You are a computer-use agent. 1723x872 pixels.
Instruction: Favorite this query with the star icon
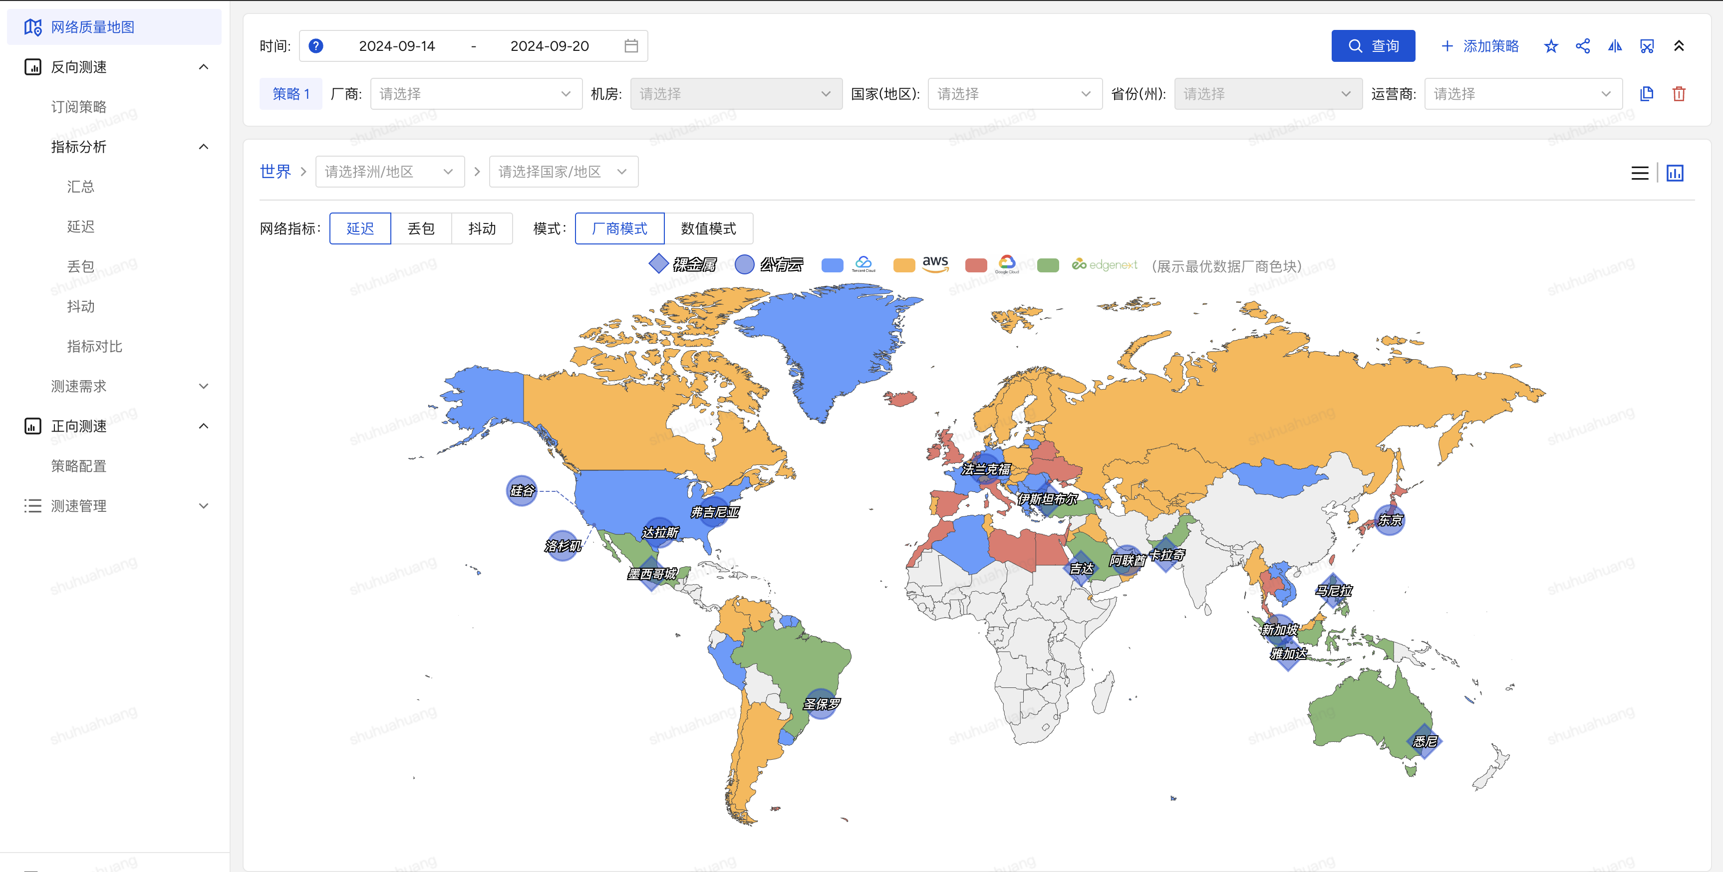point(1550,45)
